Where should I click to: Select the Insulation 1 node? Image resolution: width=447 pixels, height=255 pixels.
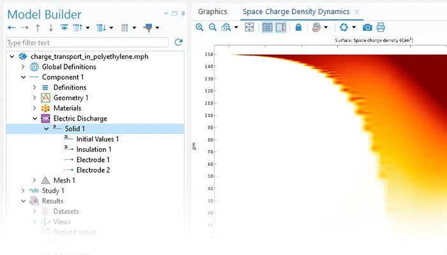point(94,149)
